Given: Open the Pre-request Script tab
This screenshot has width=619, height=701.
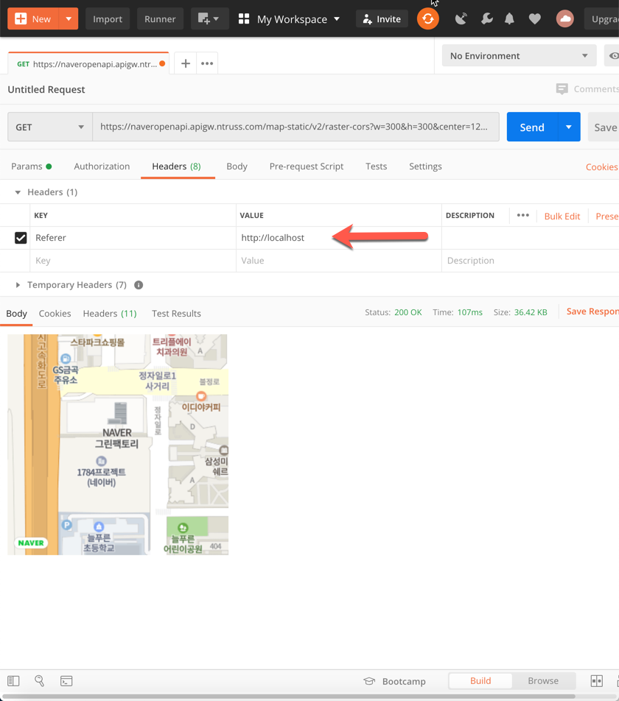Looking at the screenshot, I should click(307, 166).
